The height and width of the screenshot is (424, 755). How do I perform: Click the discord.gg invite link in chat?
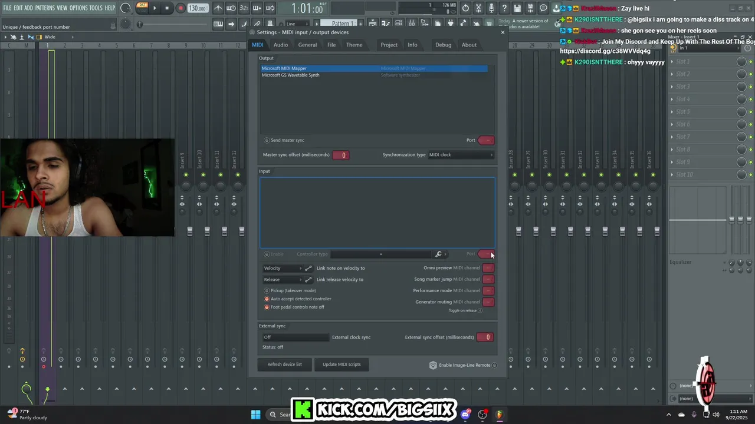click(x=605, y=51)
